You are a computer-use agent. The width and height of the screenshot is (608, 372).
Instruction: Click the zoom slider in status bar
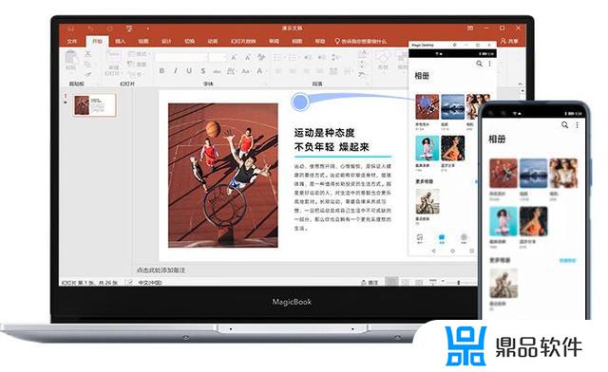[x=458, y=283]
